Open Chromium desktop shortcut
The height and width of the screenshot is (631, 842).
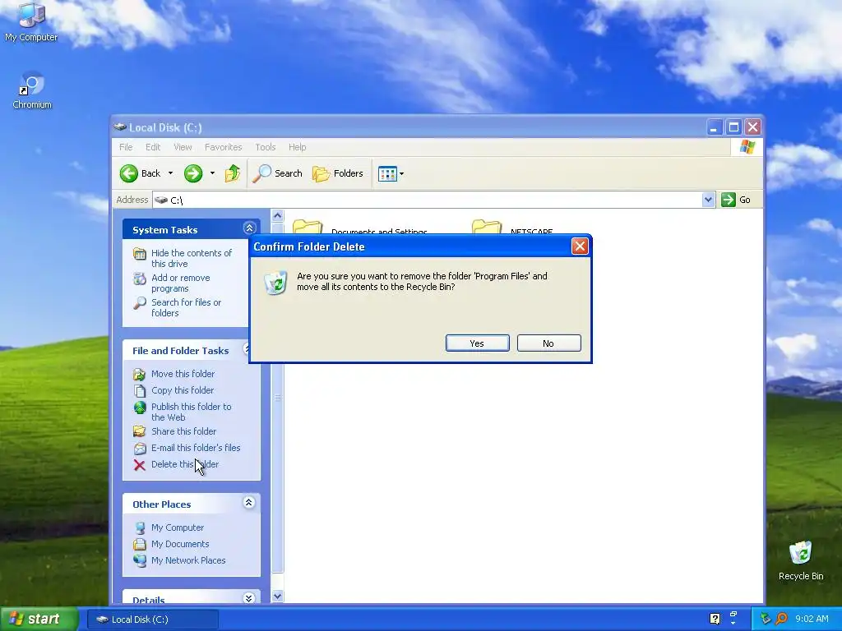click(32, 90)
